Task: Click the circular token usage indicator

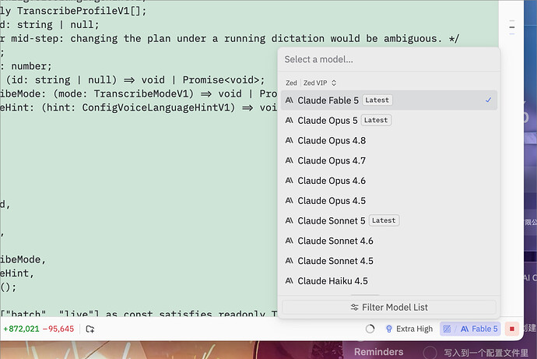Action: coord(370,329)
